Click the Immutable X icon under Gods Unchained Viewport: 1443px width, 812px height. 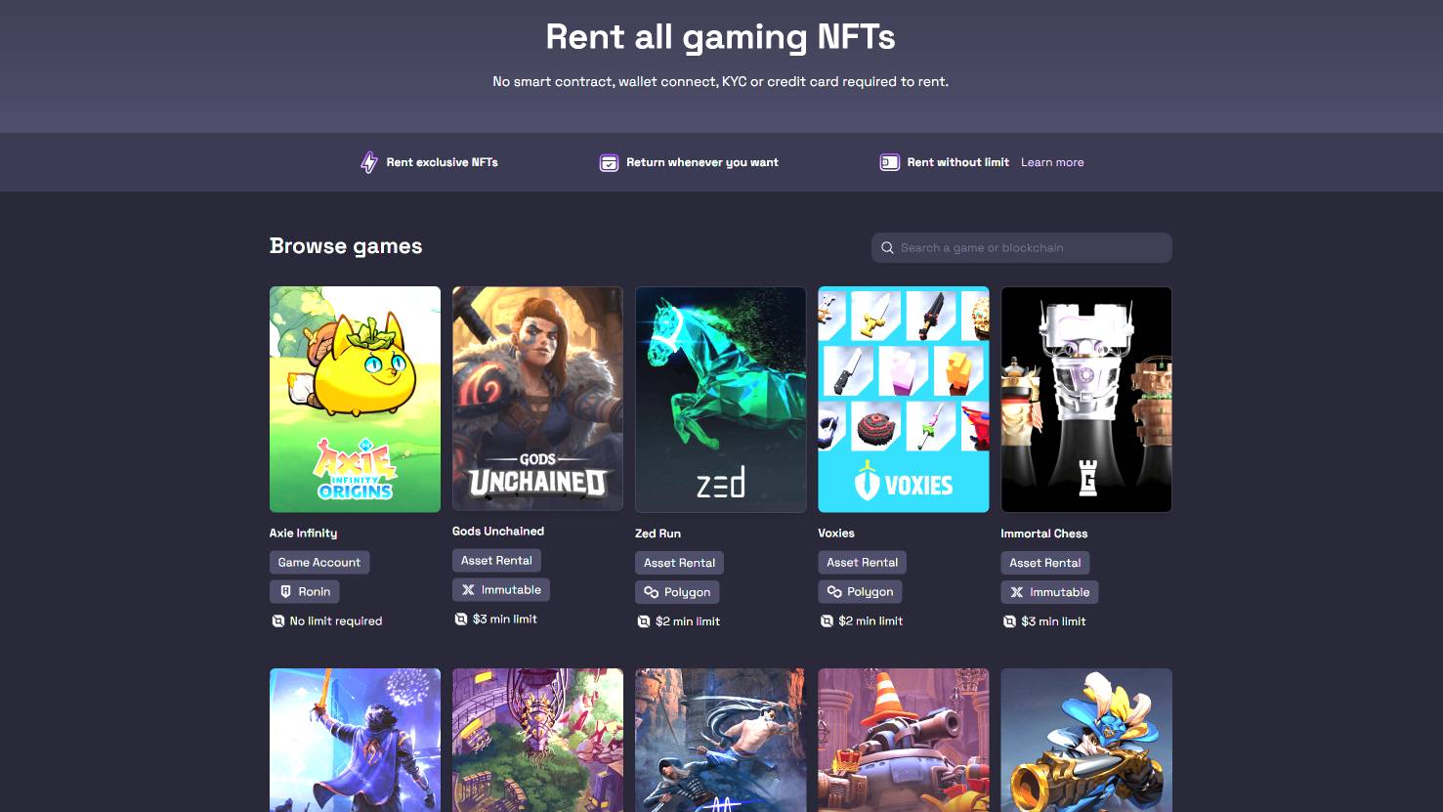[x=468, y=589]
